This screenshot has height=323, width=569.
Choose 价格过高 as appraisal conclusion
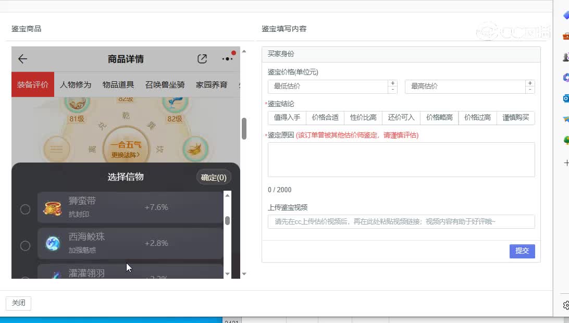[x=477, y=118]
